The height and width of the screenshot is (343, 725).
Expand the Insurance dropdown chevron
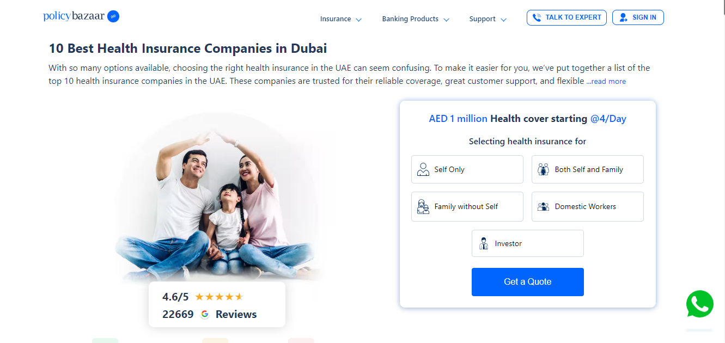[358, 20]
